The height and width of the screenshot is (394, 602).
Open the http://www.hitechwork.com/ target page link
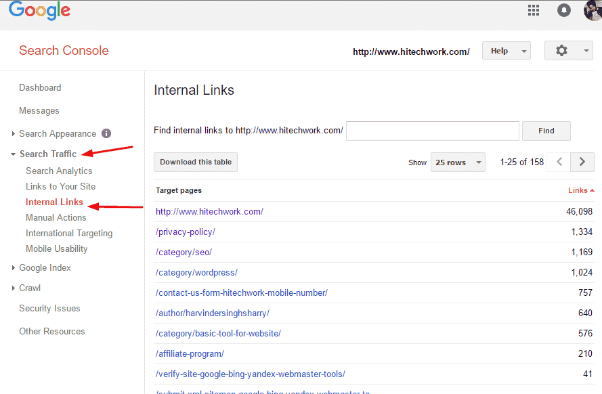tap(209, 212)
